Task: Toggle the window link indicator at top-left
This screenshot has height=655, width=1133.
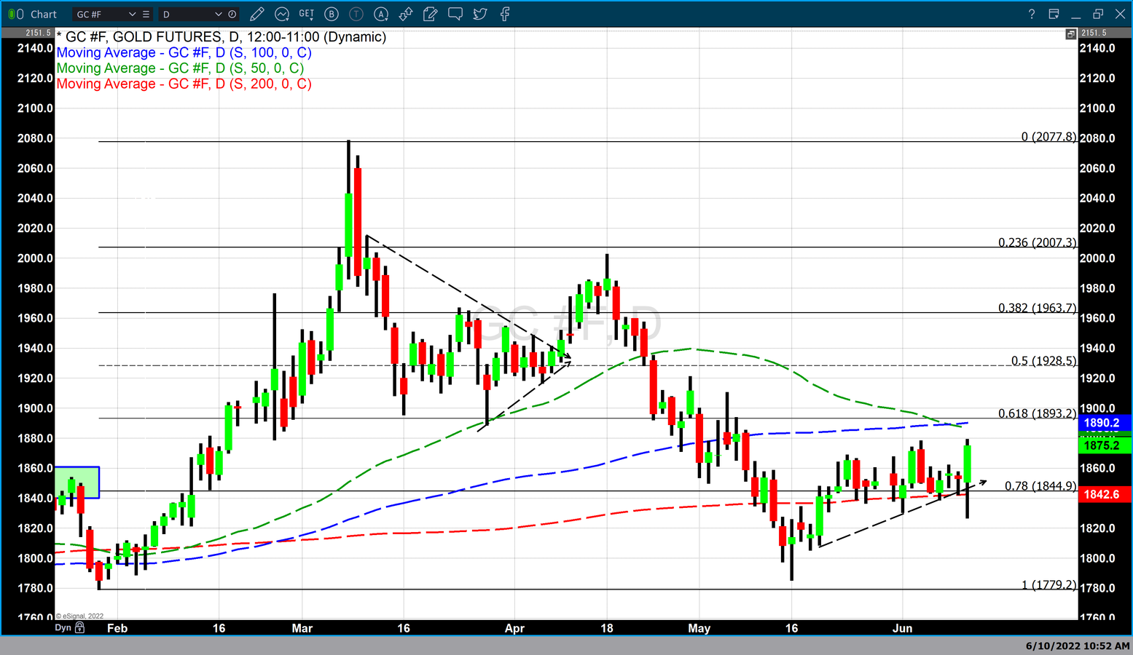Action: pos(15,14)
